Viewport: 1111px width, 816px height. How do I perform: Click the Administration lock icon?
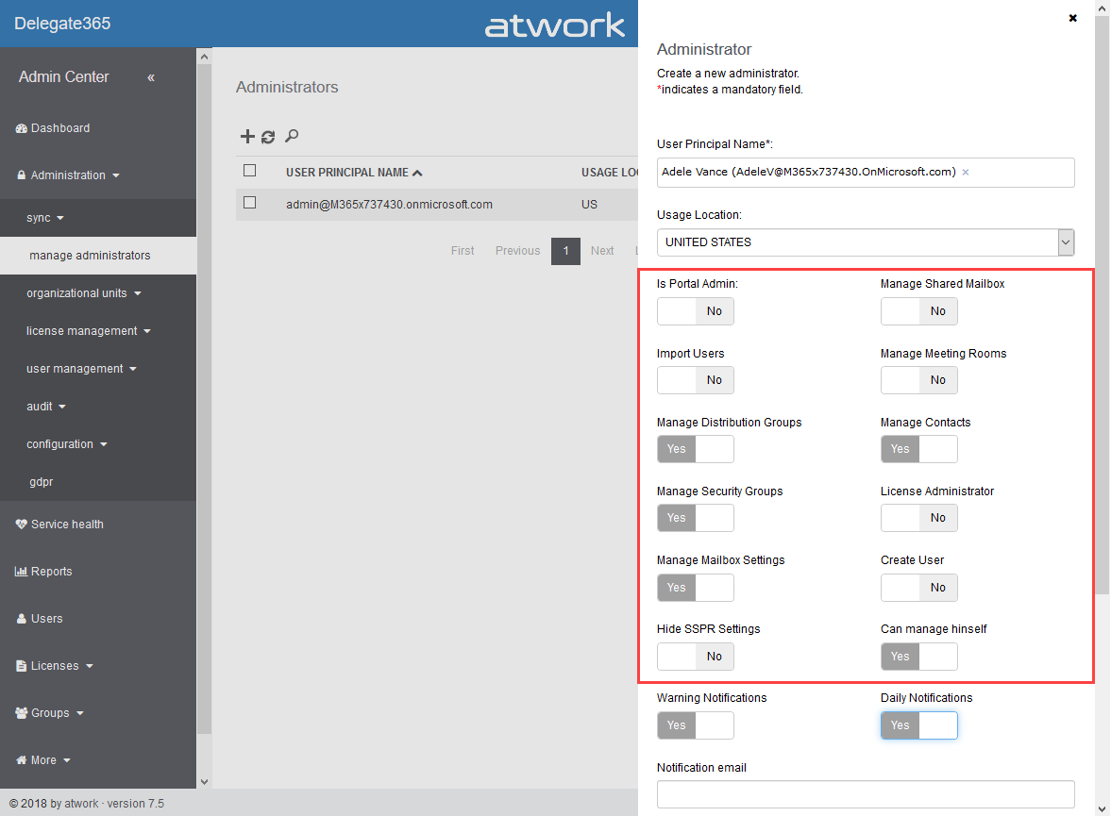point(22,175)
